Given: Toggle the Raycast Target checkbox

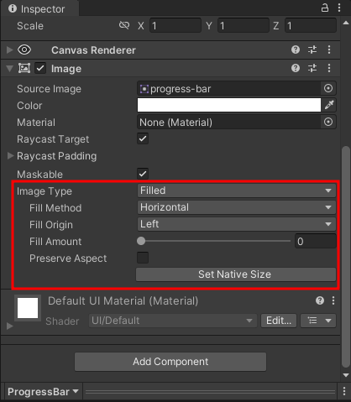Looking at the screenshot, I should point(143,138).
